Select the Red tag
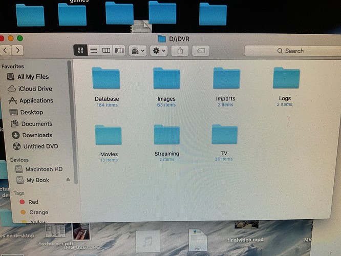 point(33,202)
